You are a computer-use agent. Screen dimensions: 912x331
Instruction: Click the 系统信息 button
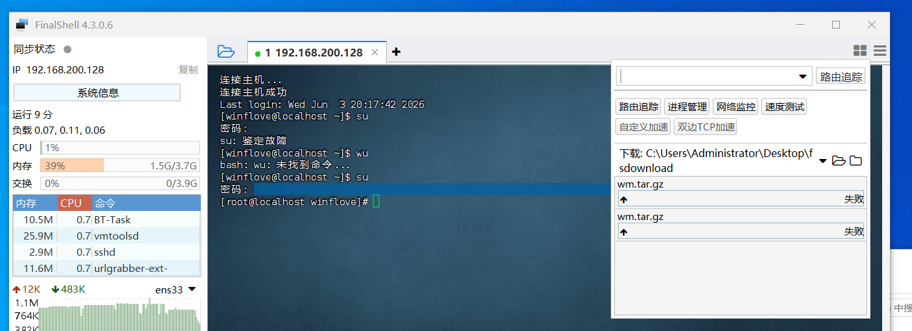[x=97, y=93]
